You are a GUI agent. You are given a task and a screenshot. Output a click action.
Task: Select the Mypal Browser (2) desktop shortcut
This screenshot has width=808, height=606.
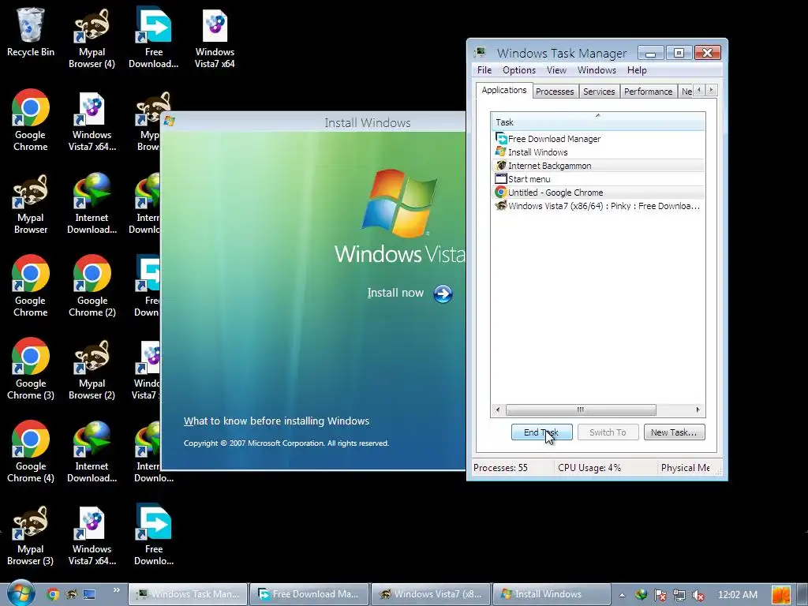point(92,369)
